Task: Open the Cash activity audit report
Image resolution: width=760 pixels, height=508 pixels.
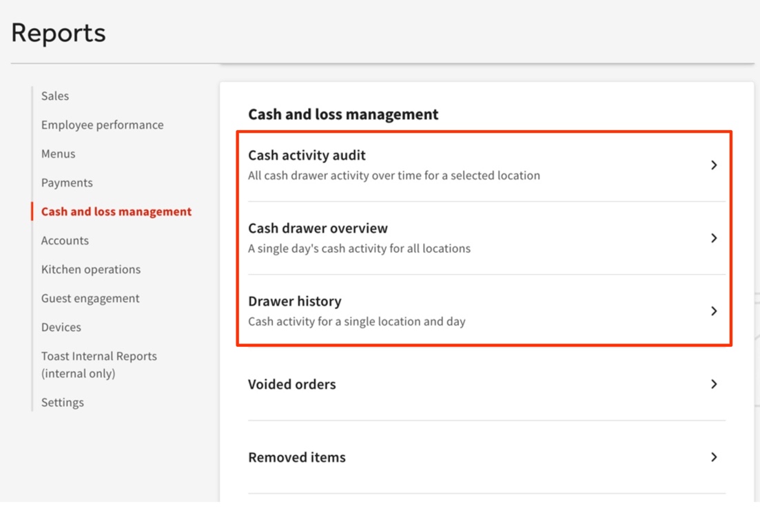Action: (307, 156)
